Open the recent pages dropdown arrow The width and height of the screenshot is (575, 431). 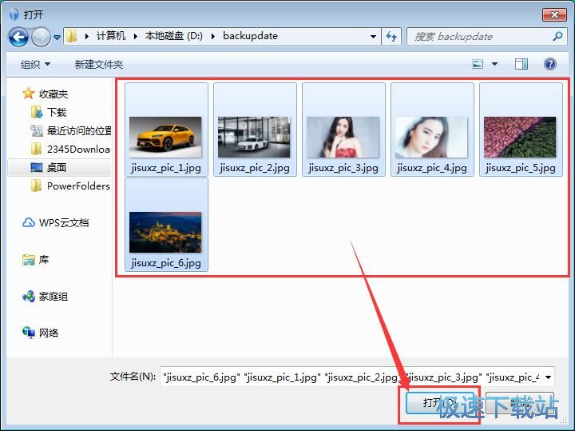[x=57, y=37]
